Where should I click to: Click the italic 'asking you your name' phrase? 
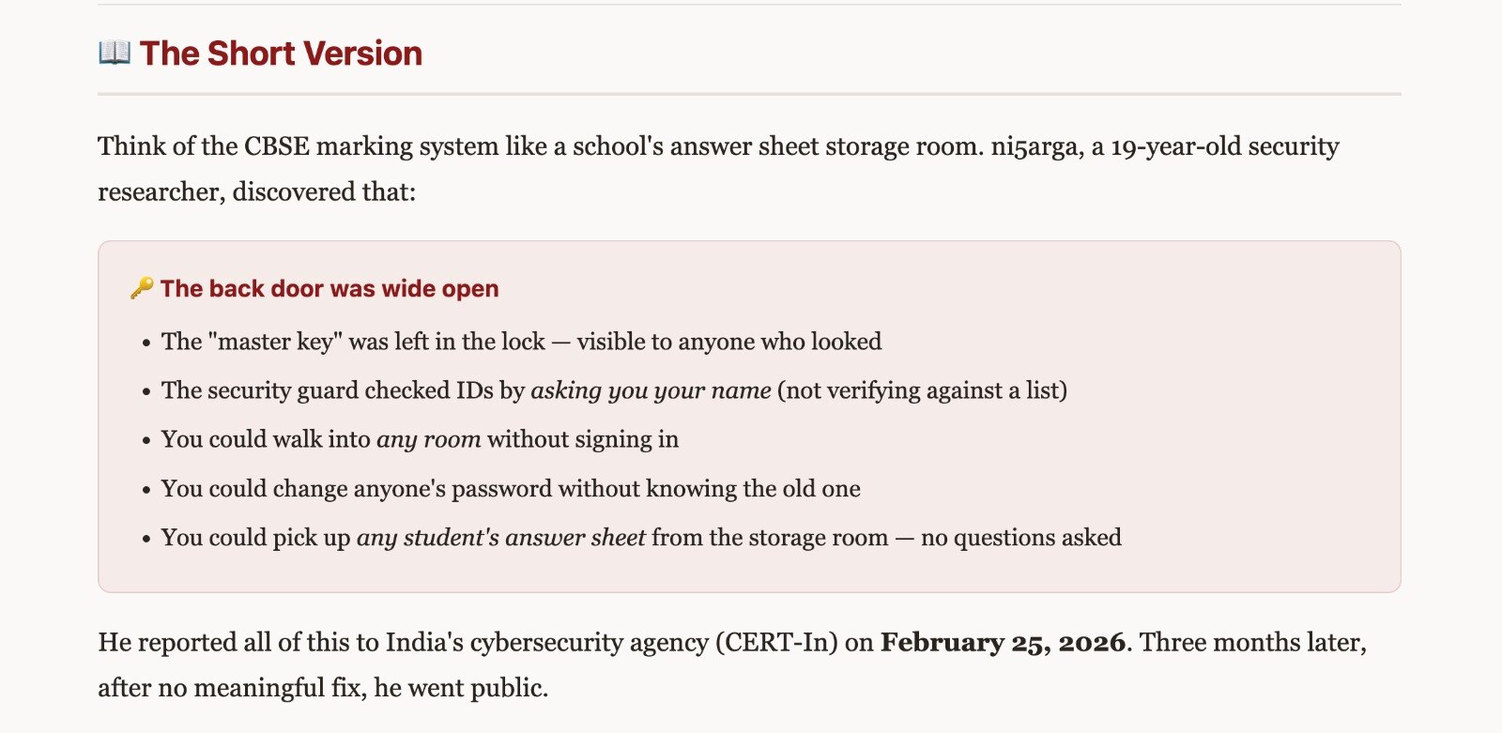pyautogui.click(x=651, y=390)
